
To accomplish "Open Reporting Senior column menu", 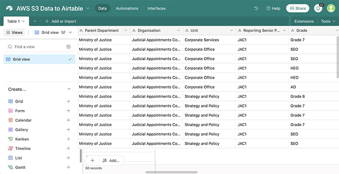I will (x=284, y=31).
